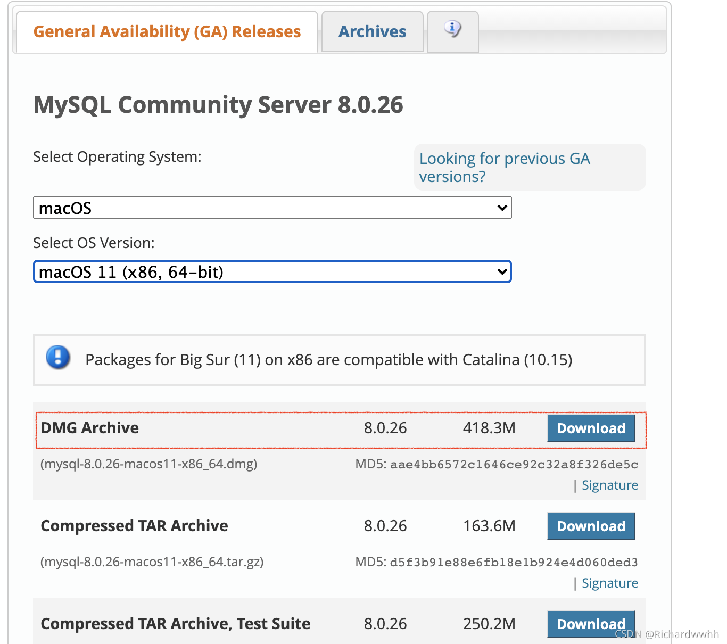The width and height of the screenshot is (727, 644).
Task: Expand the Select OS Version dropdown
Action: coord(272,271)
